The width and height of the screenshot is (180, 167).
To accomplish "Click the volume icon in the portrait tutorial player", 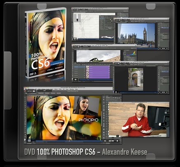I will tap(105, 141).
